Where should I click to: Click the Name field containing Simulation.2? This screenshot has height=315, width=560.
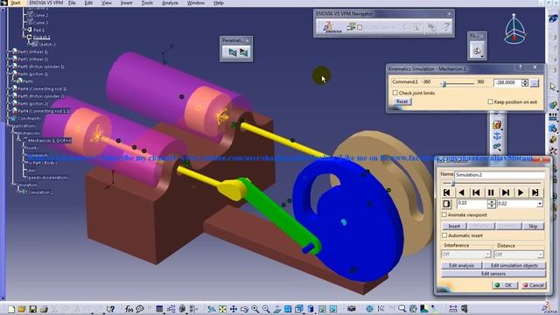(x=500, y=175)
